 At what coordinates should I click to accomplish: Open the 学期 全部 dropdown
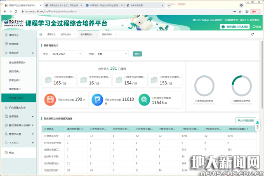[x=112, y=54]
